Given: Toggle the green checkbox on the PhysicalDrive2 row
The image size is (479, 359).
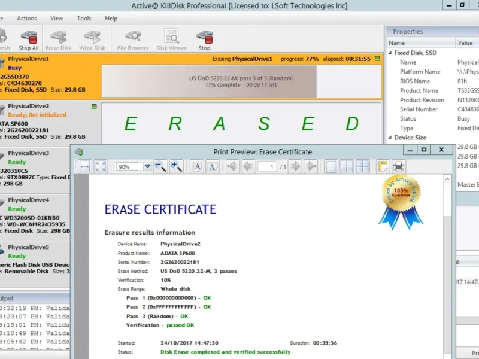Looking at the screenshot, I should tap(94, 107).
